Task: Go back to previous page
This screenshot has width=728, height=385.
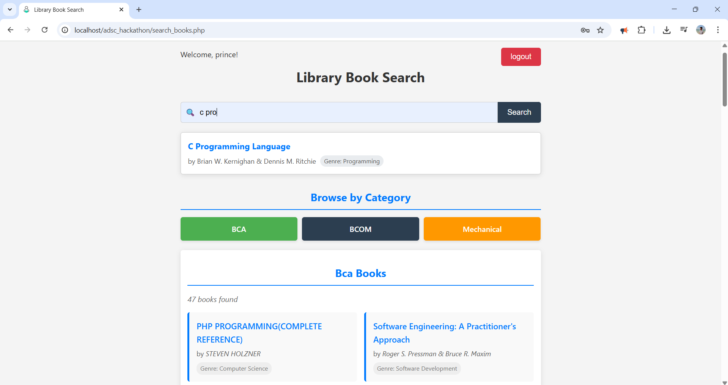Action: pyautogui.click(x=11, y=30)
